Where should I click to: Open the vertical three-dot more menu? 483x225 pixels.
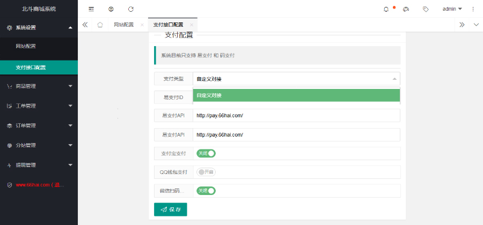coord(473,9)
